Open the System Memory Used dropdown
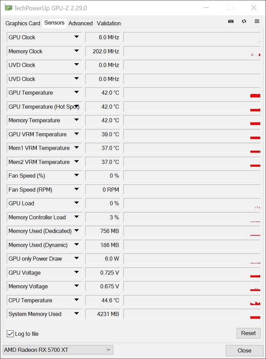Viewport: 266px width, 359px height. point(77,314)
